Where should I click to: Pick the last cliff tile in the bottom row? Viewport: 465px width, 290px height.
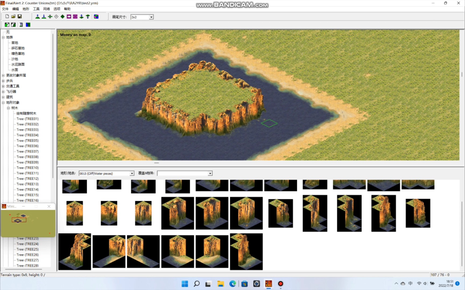pyautogui.click(x=246, y=252)
